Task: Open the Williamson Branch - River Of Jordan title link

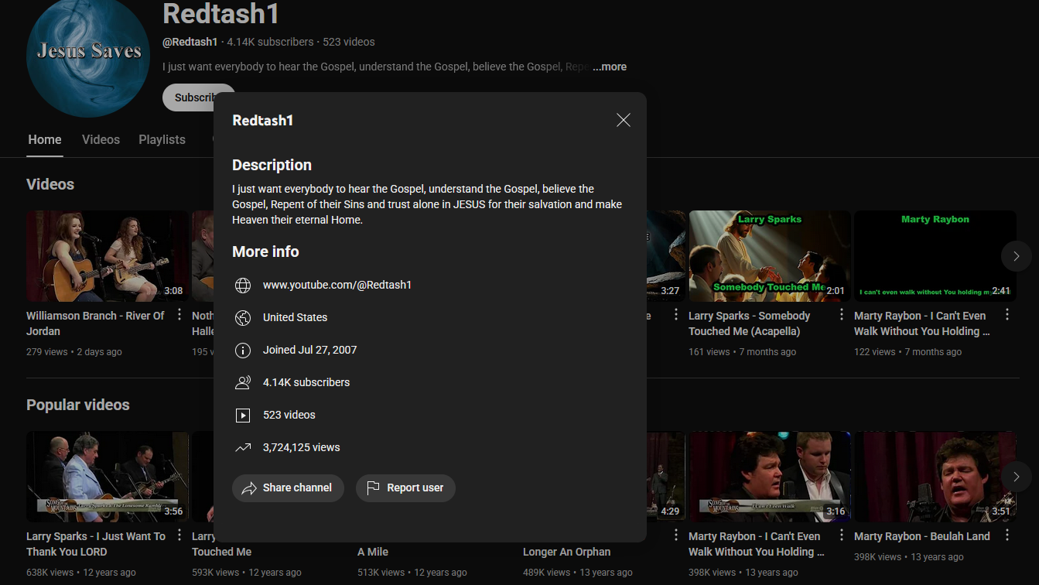Action: click(95, 323)
